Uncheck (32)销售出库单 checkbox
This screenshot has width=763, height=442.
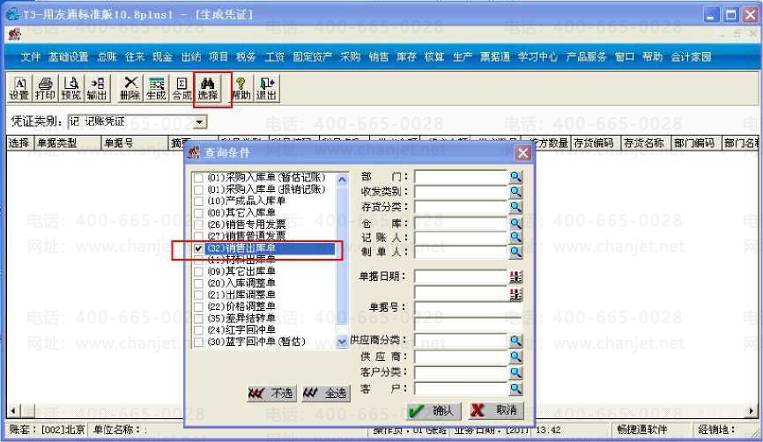[198, 248]
